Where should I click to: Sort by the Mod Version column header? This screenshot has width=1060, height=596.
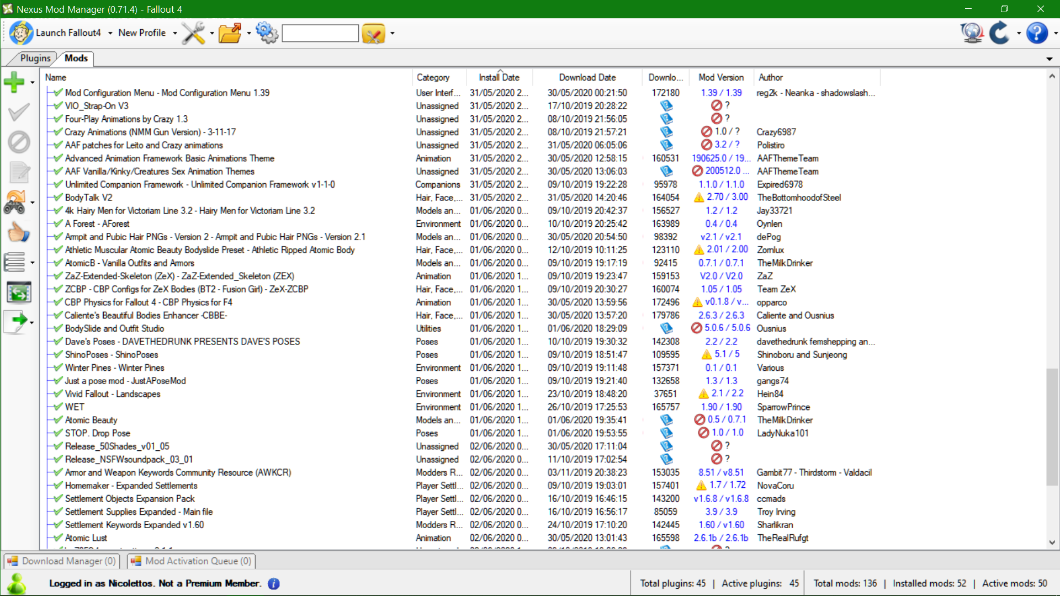click(721, 77)
